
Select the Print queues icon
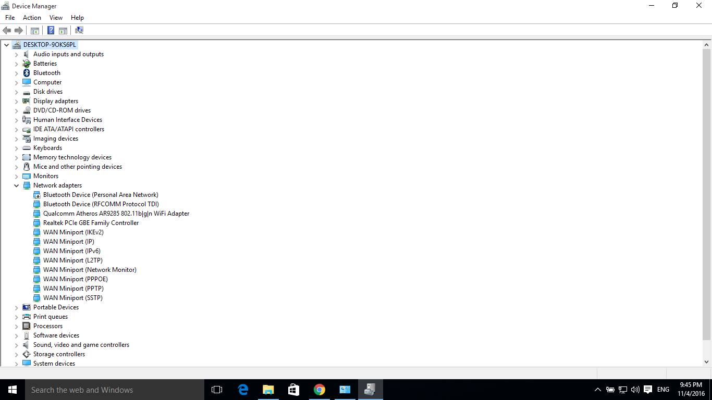click(27, 317)
